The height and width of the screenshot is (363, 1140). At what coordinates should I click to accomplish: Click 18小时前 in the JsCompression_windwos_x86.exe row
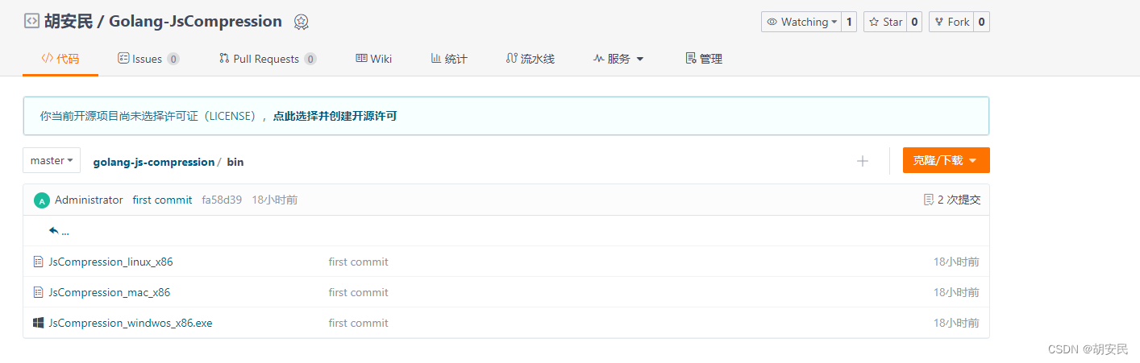point(956,323)
